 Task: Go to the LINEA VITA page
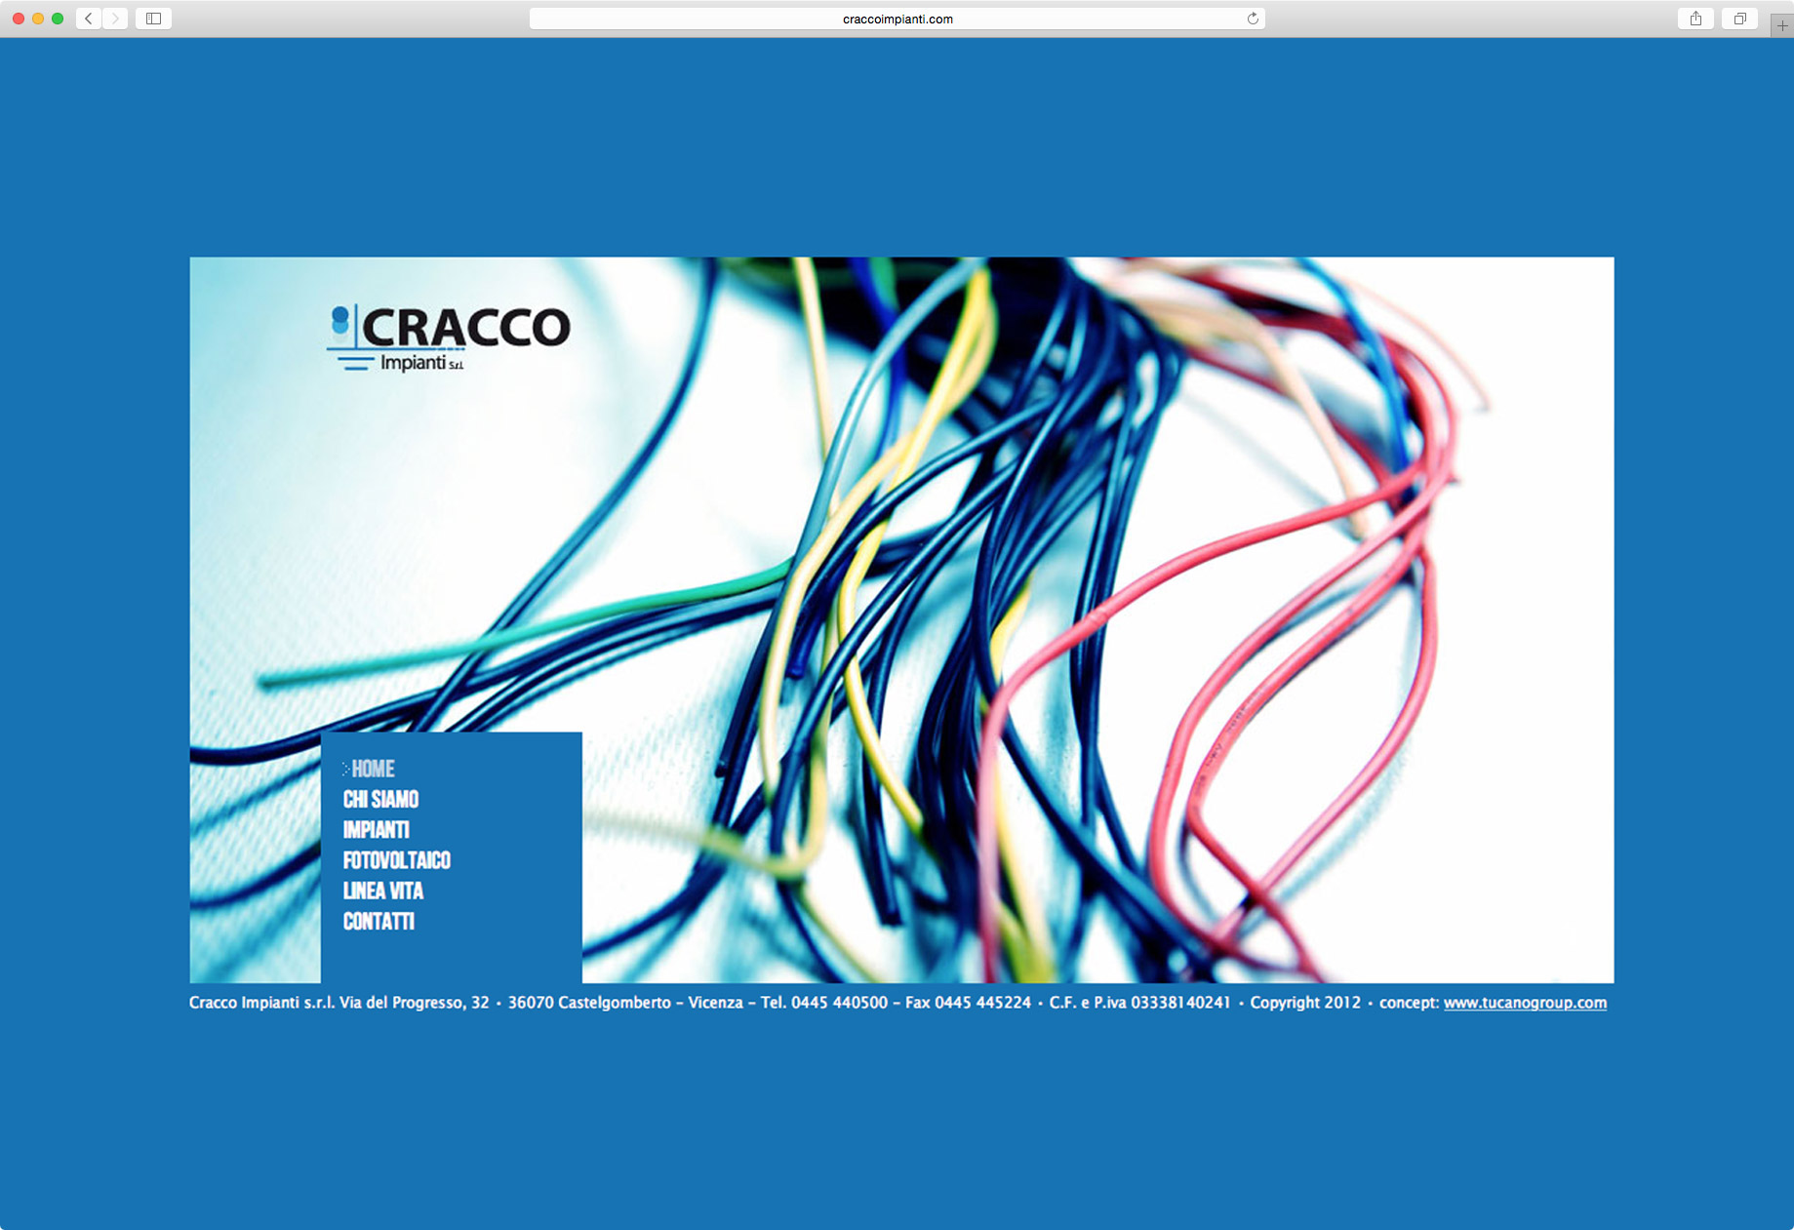coord(382,891)
